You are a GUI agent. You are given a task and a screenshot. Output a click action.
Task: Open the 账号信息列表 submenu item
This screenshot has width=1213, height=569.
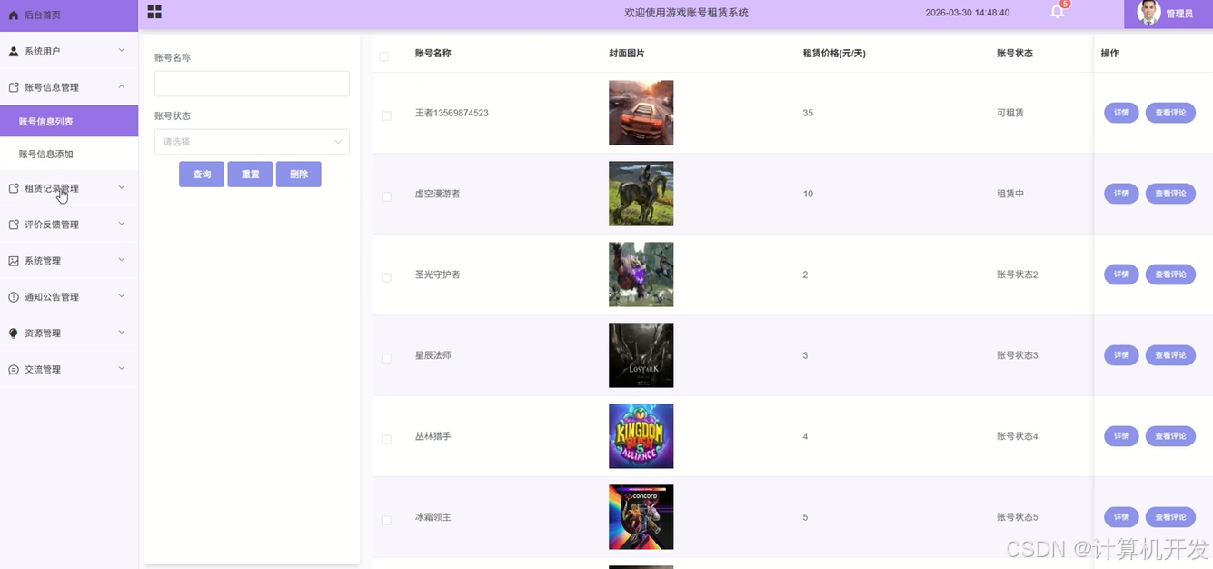[69, 121]
